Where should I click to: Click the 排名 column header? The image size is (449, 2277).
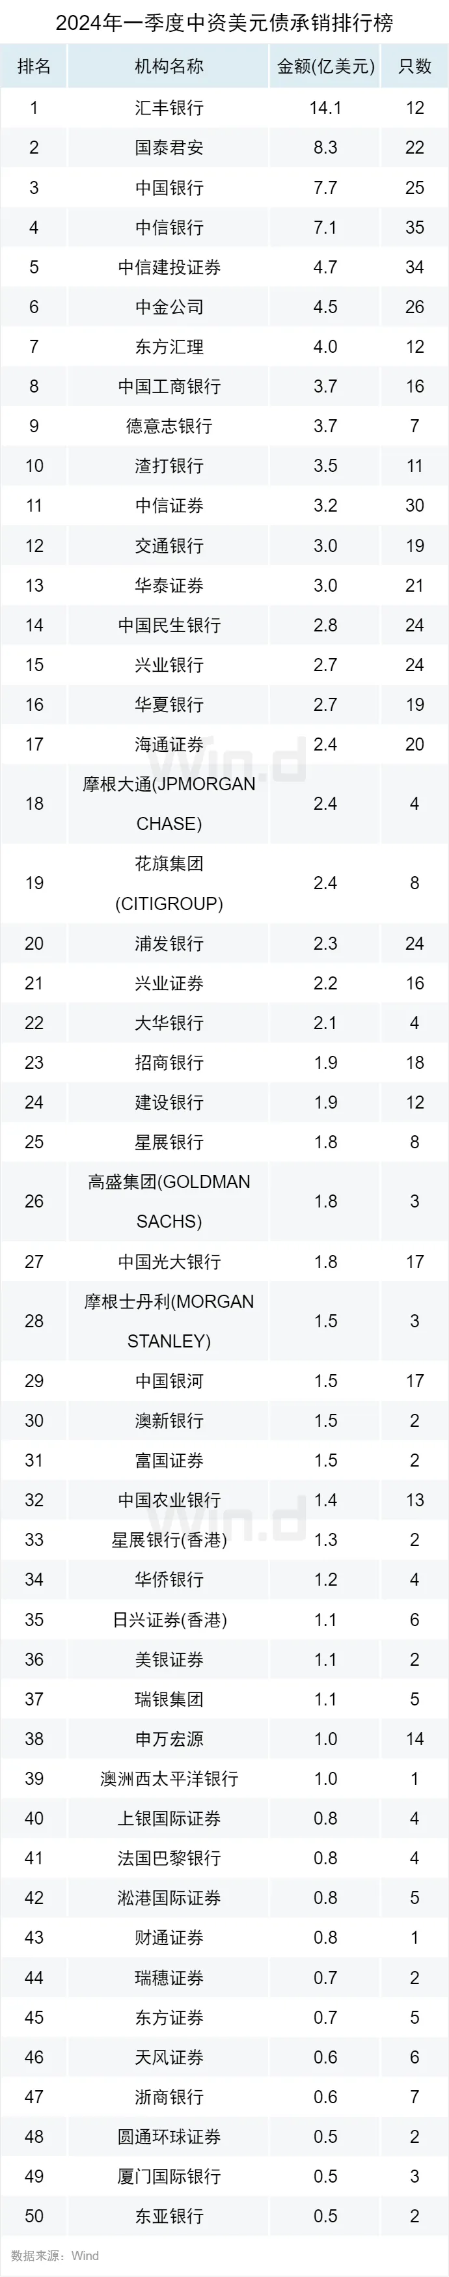[x=34, y=66]
